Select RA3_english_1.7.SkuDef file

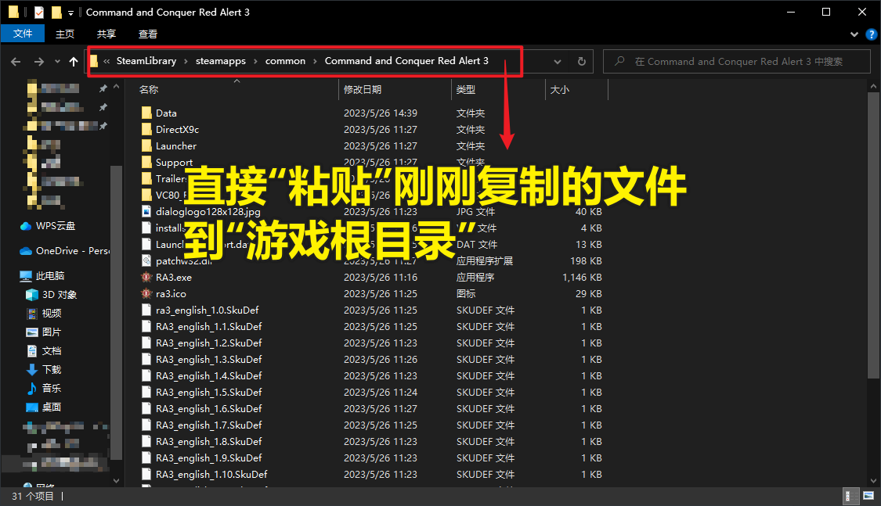coord(209,425)
